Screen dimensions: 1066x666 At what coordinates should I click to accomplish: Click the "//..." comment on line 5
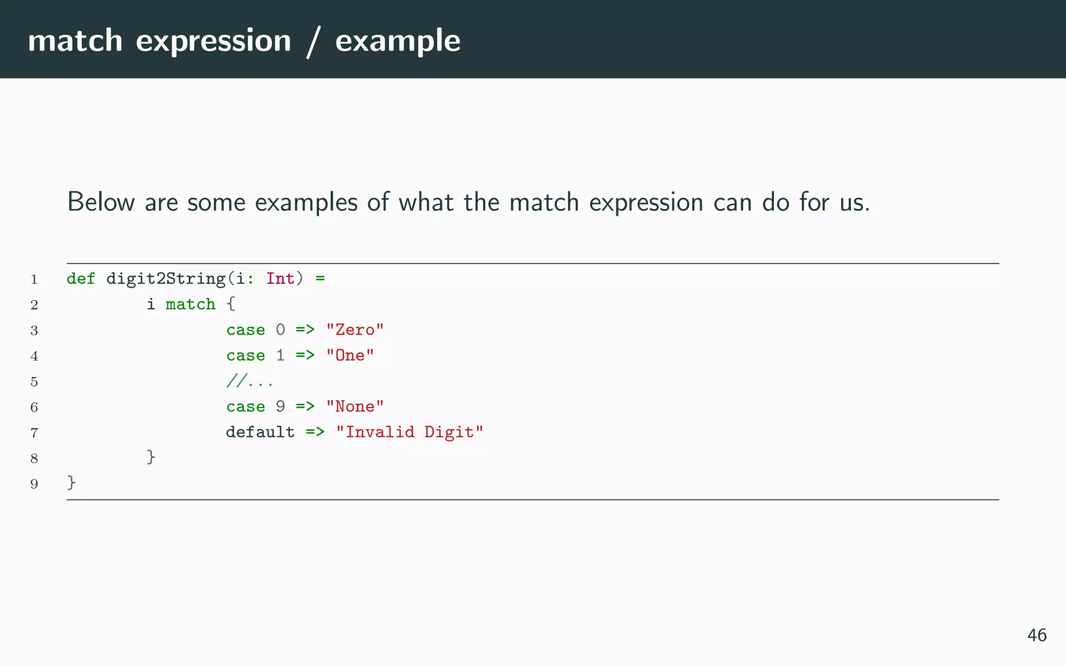[250, 381]
